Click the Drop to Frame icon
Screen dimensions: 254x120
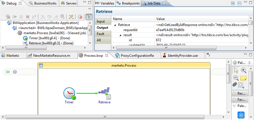point(62,16)
